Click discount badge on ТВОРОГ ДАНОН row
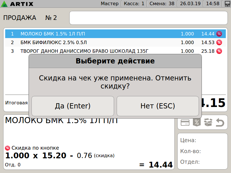Screen dimensions: 231x173 point(219,51)
